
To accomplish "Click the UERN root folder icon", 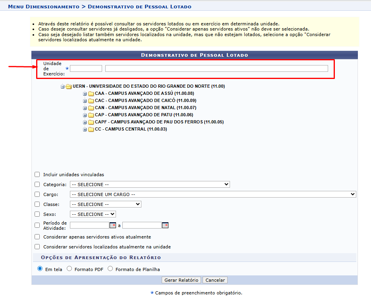I will [x=68, y=87].
